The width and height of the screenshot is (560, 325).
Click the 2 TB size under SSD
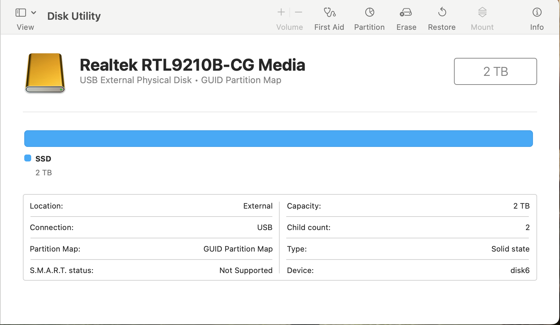coord(44,173)
